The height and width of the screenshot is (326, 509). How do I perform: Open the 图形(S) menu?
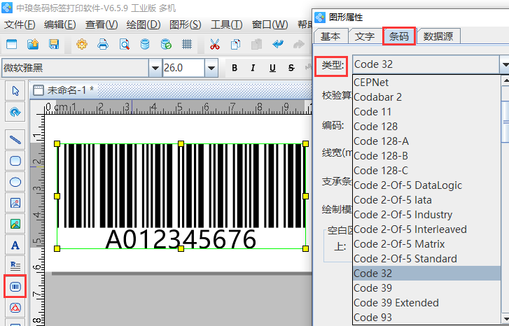tap(185, 24)
